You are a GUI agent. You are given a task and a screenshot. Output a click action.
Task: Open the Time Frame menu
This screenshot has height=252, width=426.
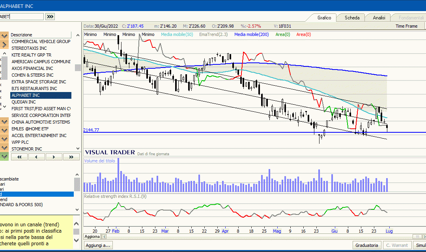[x=406, y=26]
